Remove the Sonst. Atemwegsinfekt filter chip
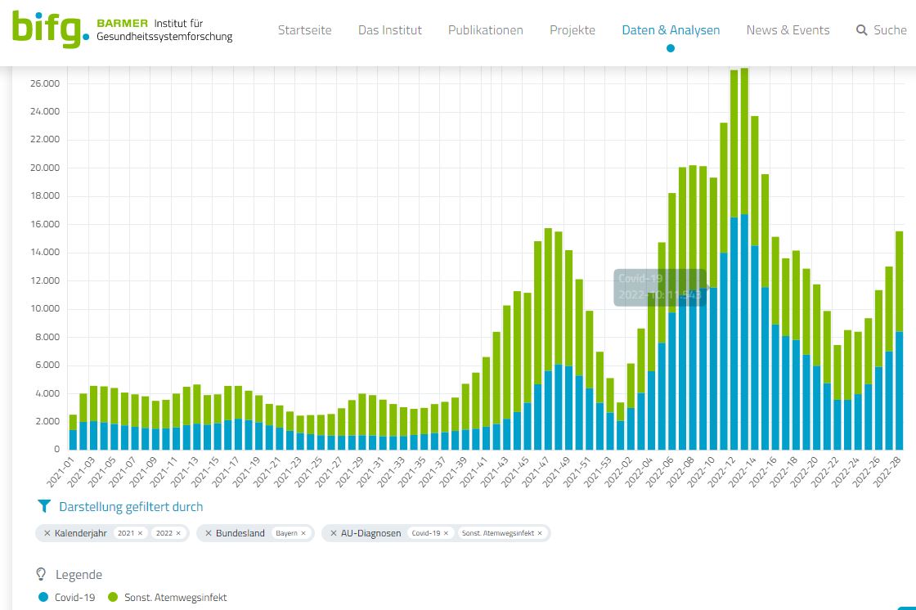Screen dimensions: 916x610 point(540,533)
